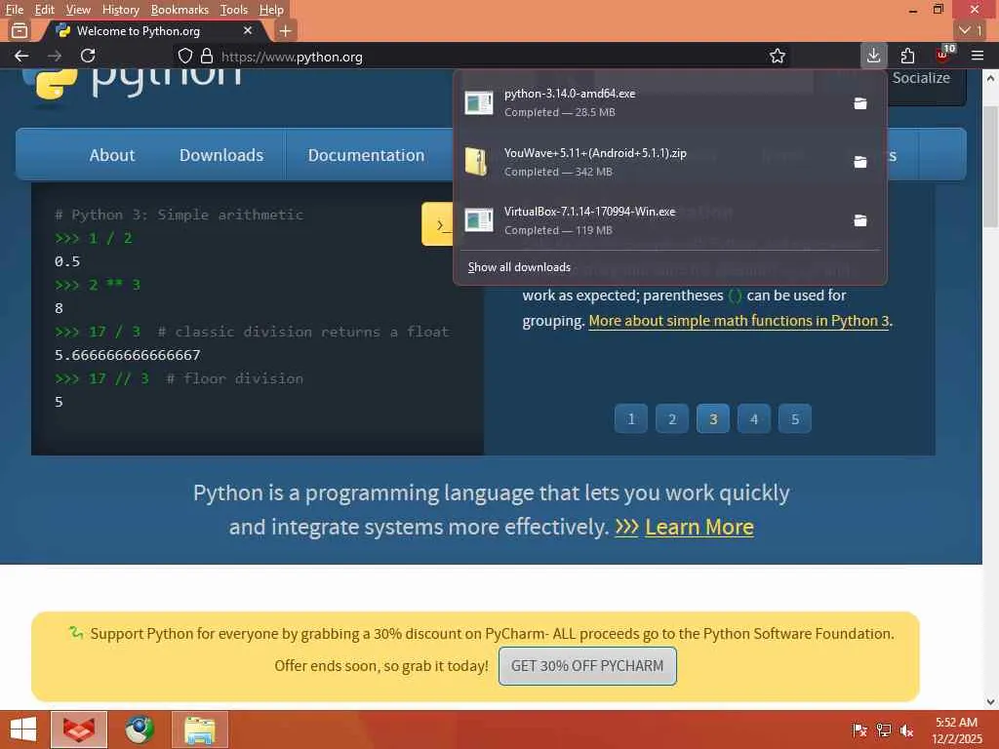The height and width of the screenshot is (749, 999).
Task: Switch to code slide 2
Action: pyautogui.click(x=672, y=418)
